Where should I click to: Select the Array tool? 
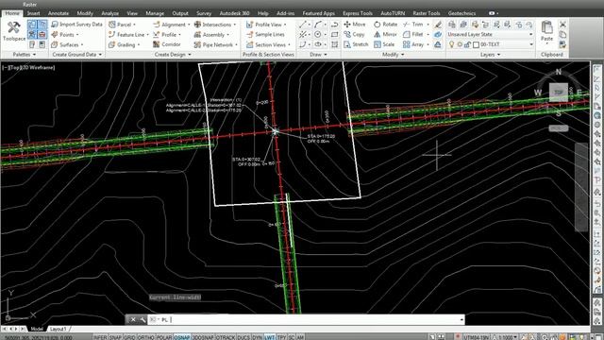tap(413, 44)
